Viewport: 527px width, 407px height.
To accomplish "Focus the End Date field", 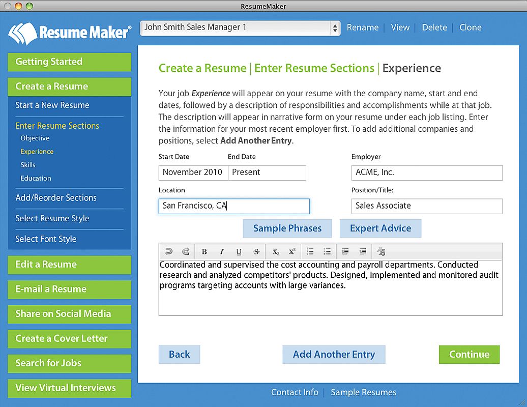I will pos(267,173).
